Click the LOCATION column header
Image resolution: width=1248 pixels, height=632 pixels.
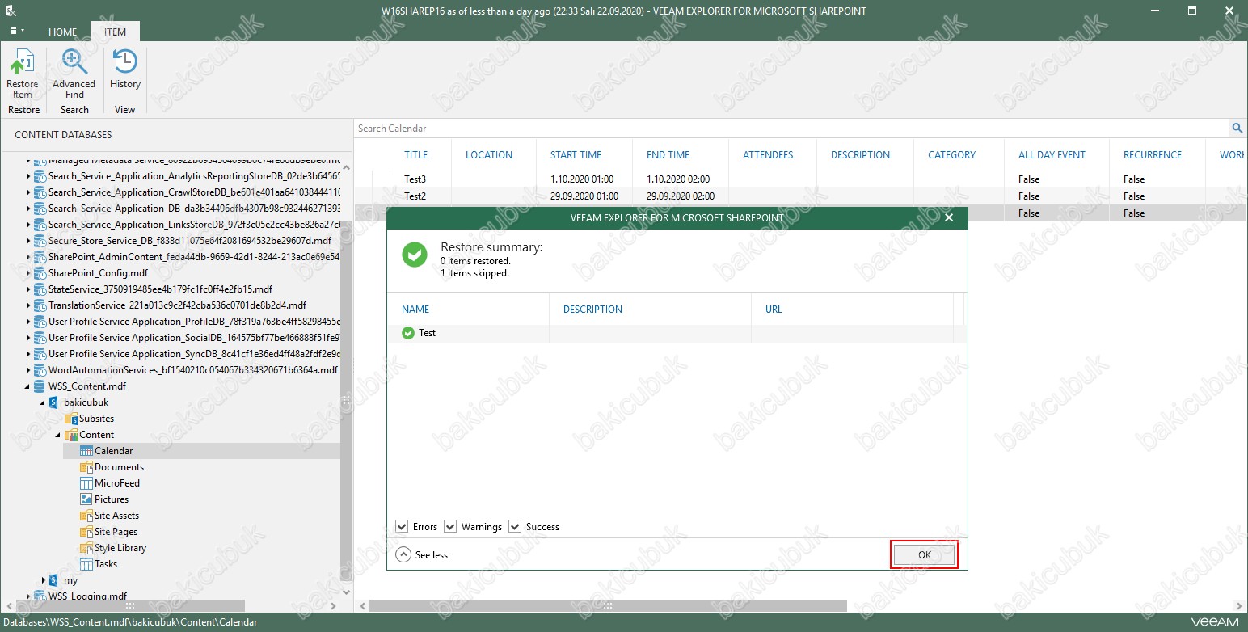pyautogui.click(x=489, y=155)
